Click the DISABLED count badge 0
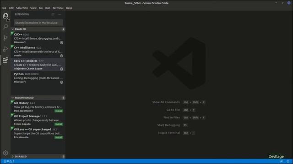 tap(63, 157)
